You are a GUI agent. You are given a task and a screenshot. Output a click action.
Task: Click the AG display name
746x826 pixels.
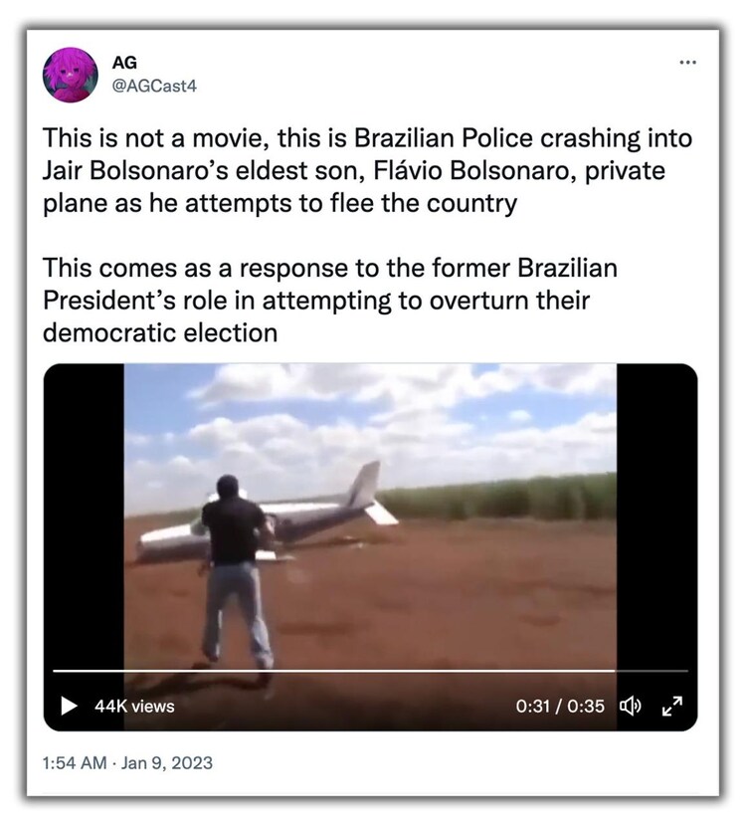tap(124, 63)
